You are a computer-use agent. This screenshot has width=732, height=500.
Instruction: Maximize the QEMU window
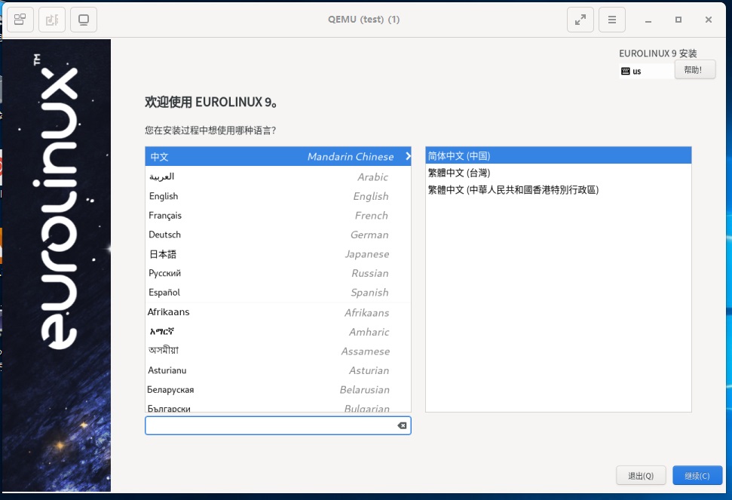[678, 20]
